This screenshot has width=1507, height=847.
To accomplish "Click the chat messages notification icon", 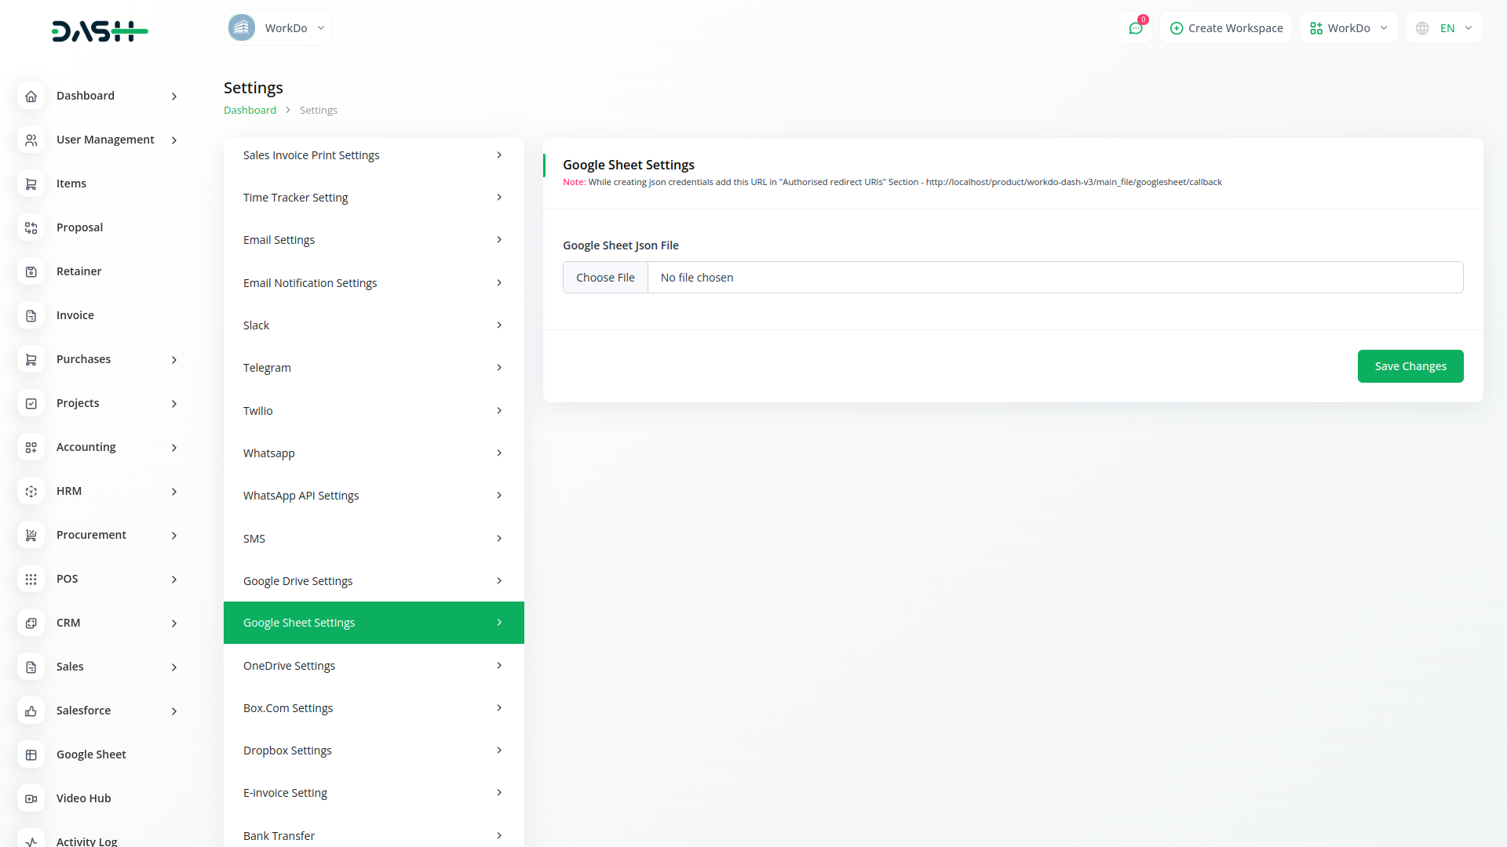I will (1135, 28).
